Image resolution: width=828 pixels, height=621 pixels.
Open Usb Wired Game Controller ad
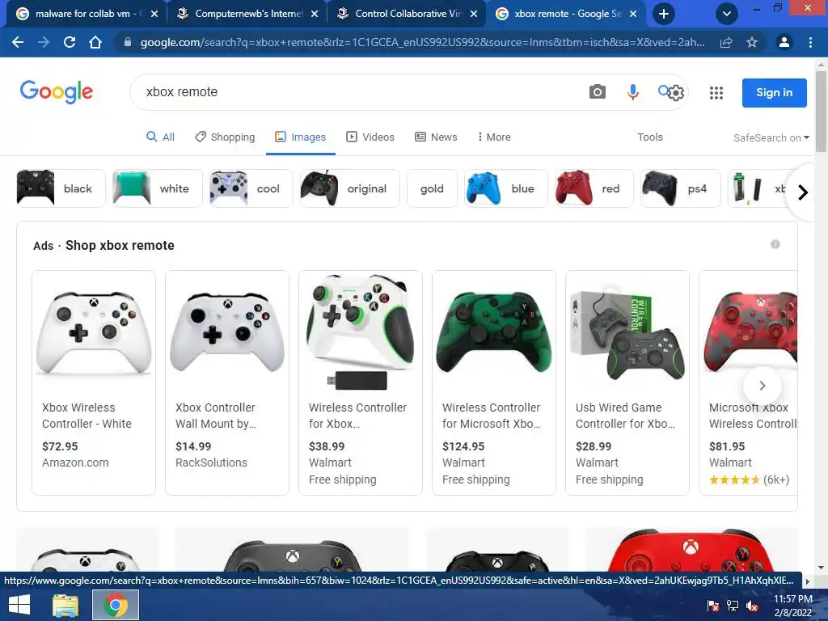[x=627, y=382]
